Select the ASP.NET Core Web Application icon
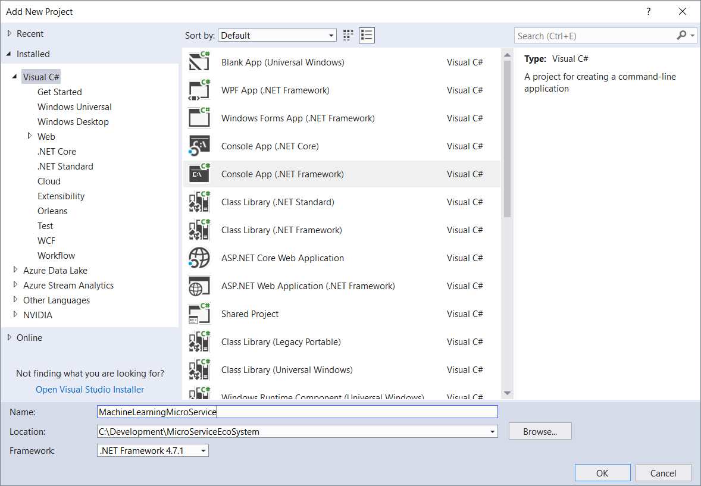The height and width of the screenshot is (486, 701). [x=199, y=258]
